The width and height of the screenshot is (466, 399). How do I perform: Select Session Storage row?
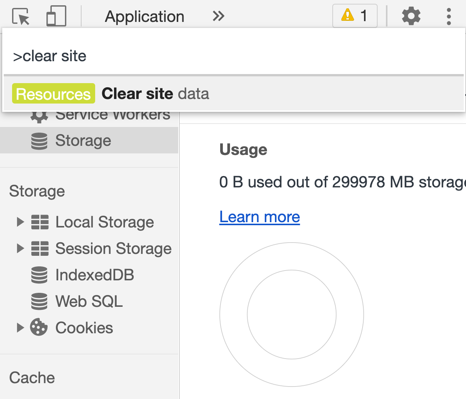coord(89,249)
